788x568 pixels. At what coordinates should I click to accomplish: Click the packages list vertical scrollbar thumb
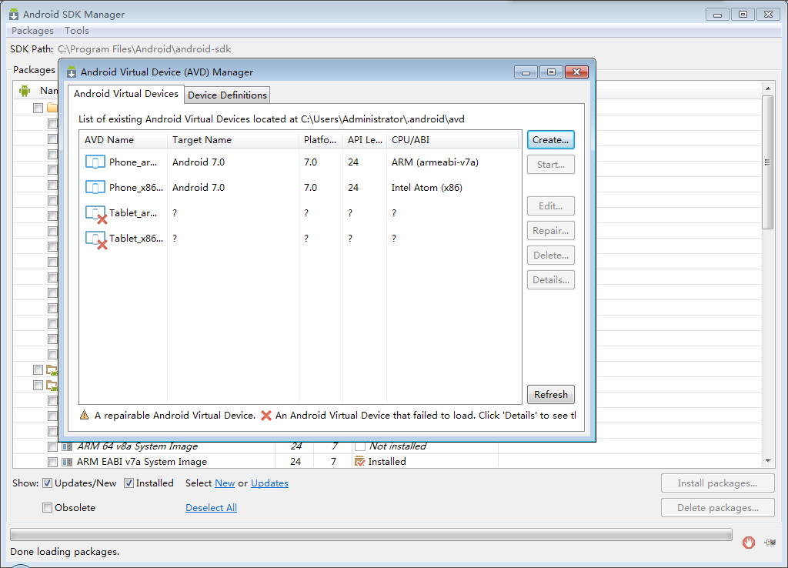768,162
